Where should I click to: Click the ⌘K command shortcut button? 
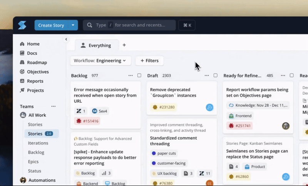click(x=187, y=25)
